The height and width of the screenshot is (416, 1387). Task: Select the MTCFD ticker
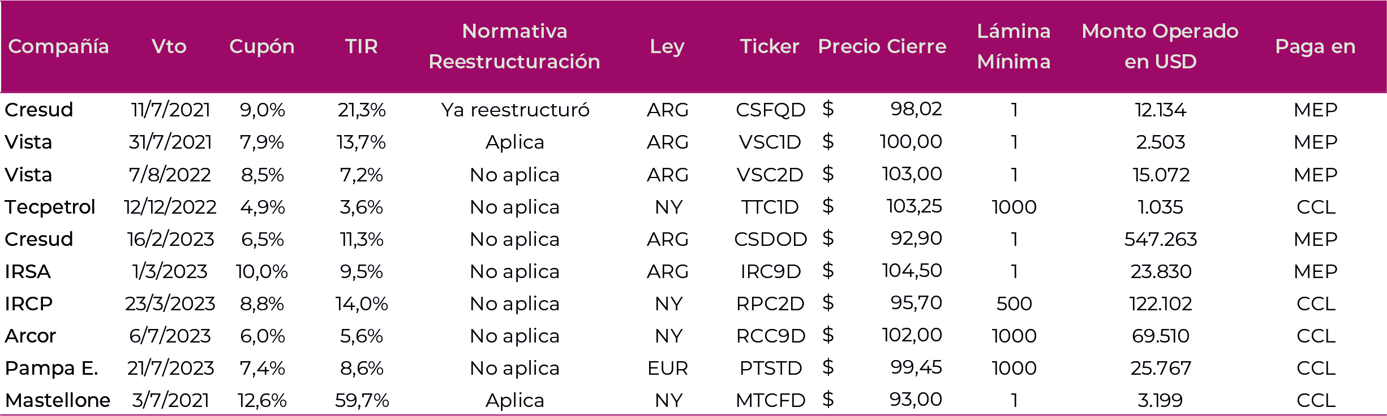770,400
